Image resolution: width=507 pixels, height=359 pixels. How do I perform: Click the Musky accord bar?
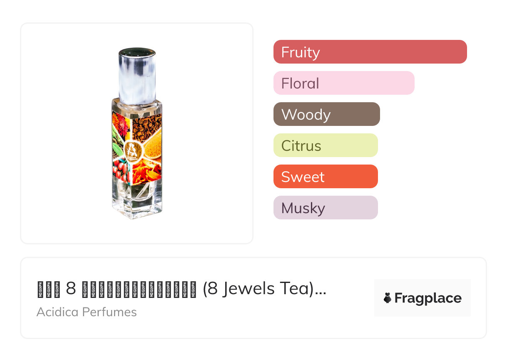[326, 208]
